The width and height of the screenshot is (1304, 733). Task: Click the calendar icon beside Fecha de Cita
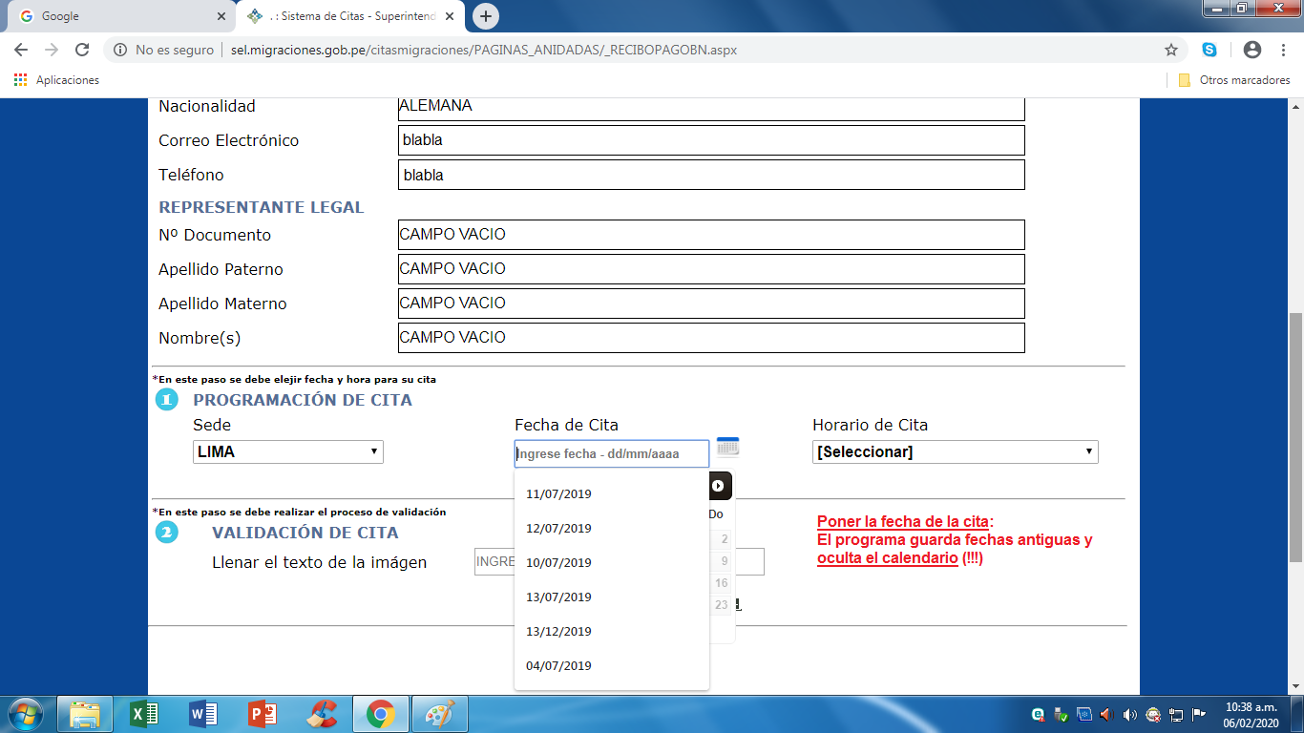tap(727, 447)
